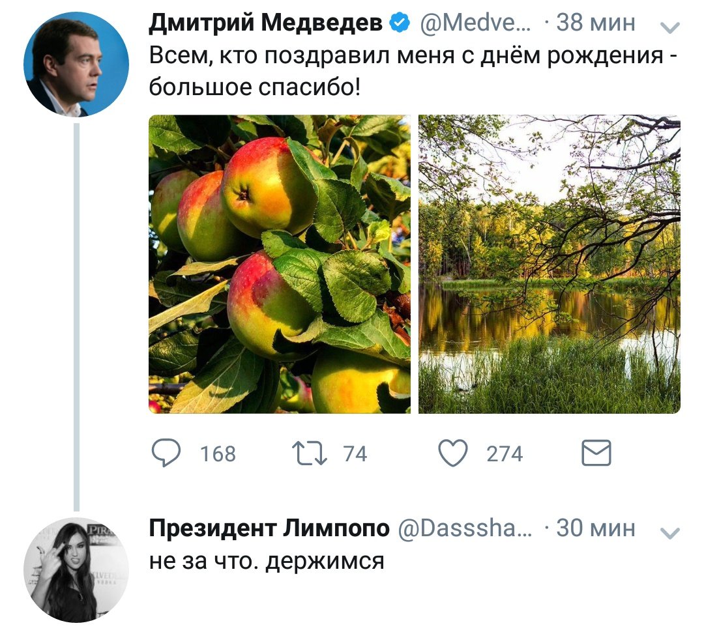Click the blue verified badge
Image resolution: width=704 pixels, height=632 pixels.
(x=399, y=24)
